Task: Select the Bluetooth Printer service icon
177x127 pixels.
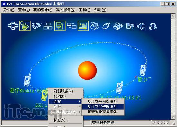Action: 95,26
